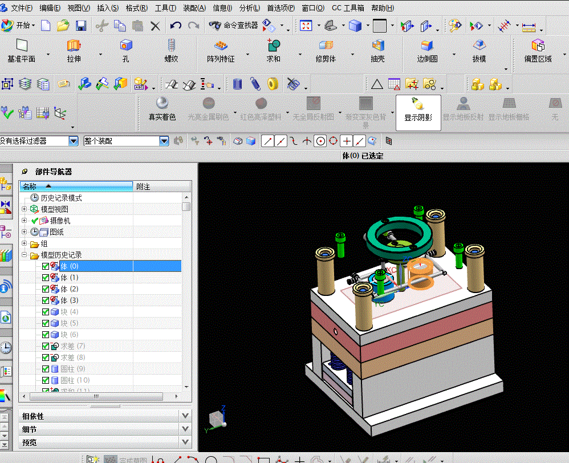Viewport: 569px width, 463px height.
Task: Uncheck the 体 (1) checkbox
Action: pos(46,278)
